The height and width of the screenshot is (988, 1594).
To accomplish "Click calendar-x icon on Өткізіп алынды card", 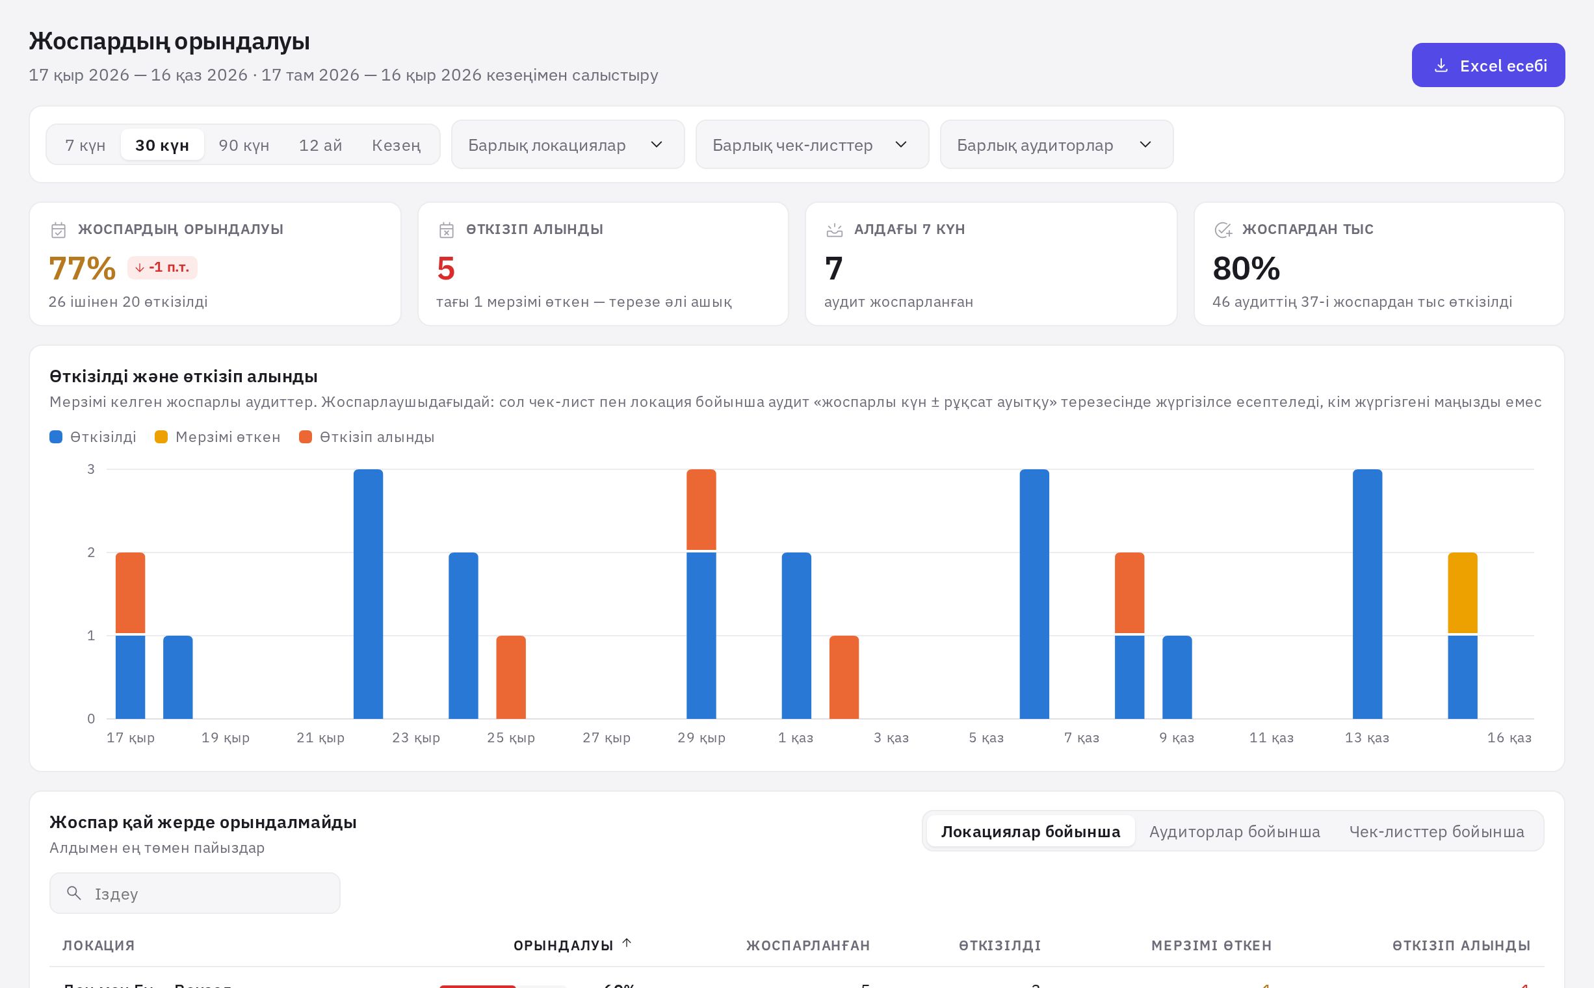I will pos(447,230).
